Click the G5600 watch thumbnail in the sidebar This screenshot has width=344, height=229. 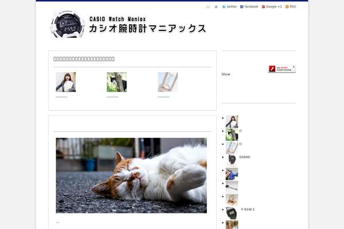[232, 160]
